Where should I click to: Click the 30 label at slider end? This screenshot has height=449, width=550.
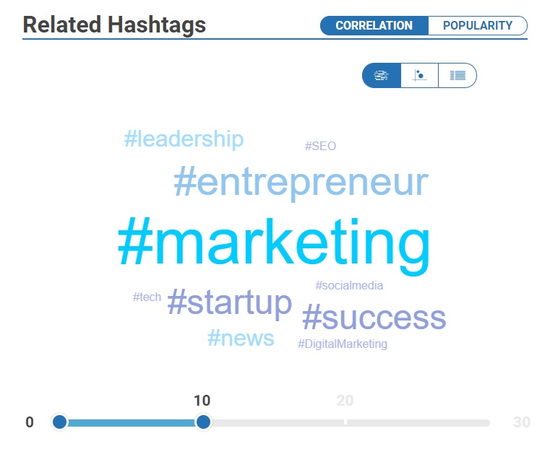tap(521, 422)
